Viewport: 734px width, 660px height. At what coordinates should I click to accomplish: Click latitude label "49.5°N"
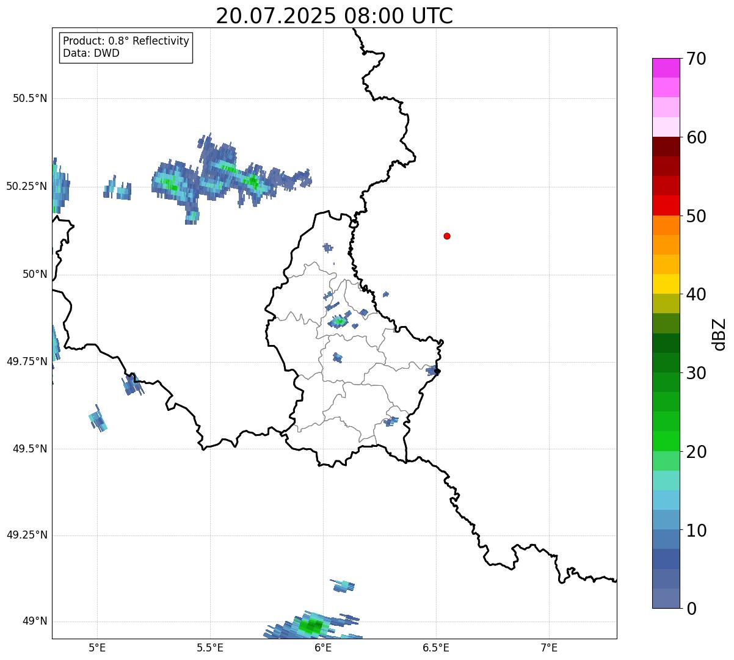coord(30,449)
